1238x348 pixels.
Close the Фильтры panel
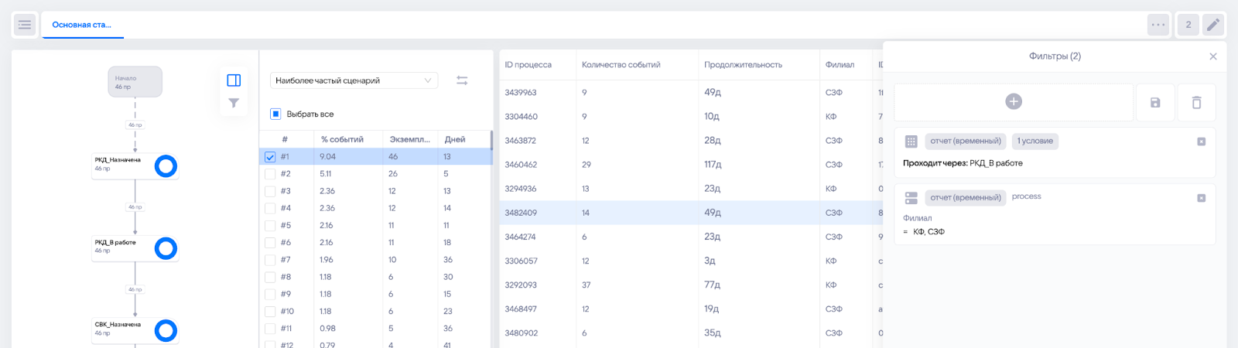[1212, 56]
